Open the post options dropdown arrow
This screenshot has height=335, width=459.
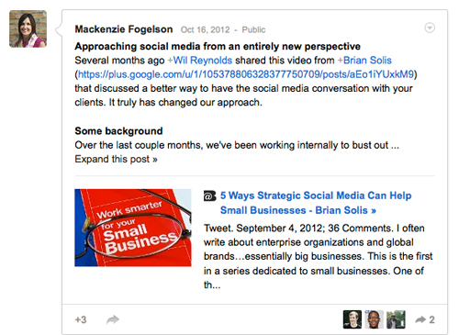point(430,28)
